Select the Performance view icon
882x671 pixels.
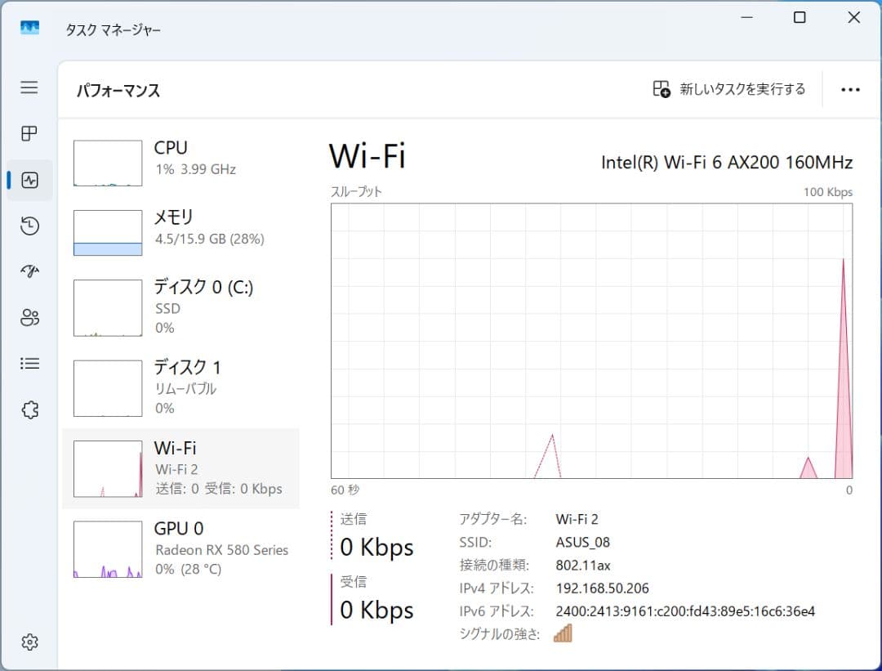click(29, 180)
